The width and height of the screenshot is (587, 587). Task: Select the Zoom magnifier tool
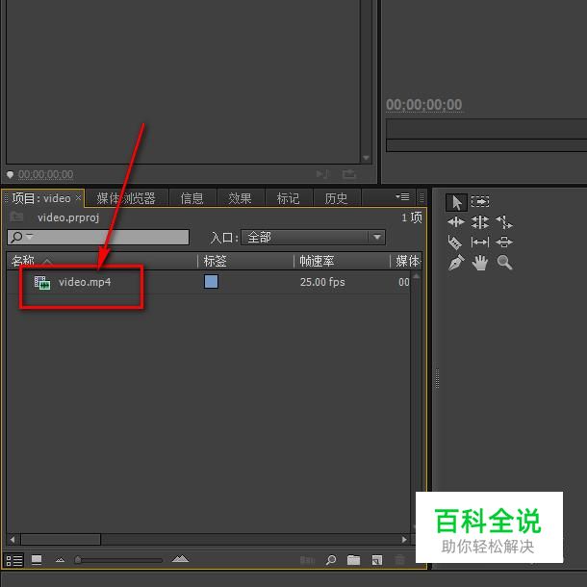[504, 263]
